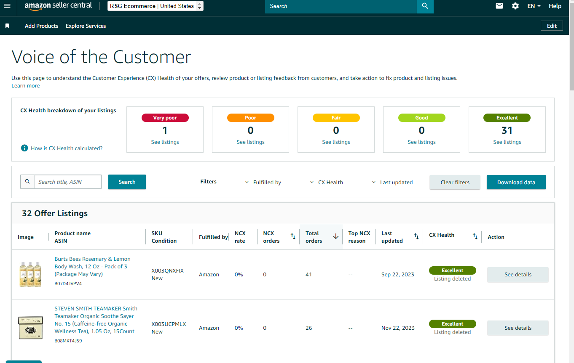
Task: See details for Steven Smith Teamaker tea
Action: pos(518,328)
